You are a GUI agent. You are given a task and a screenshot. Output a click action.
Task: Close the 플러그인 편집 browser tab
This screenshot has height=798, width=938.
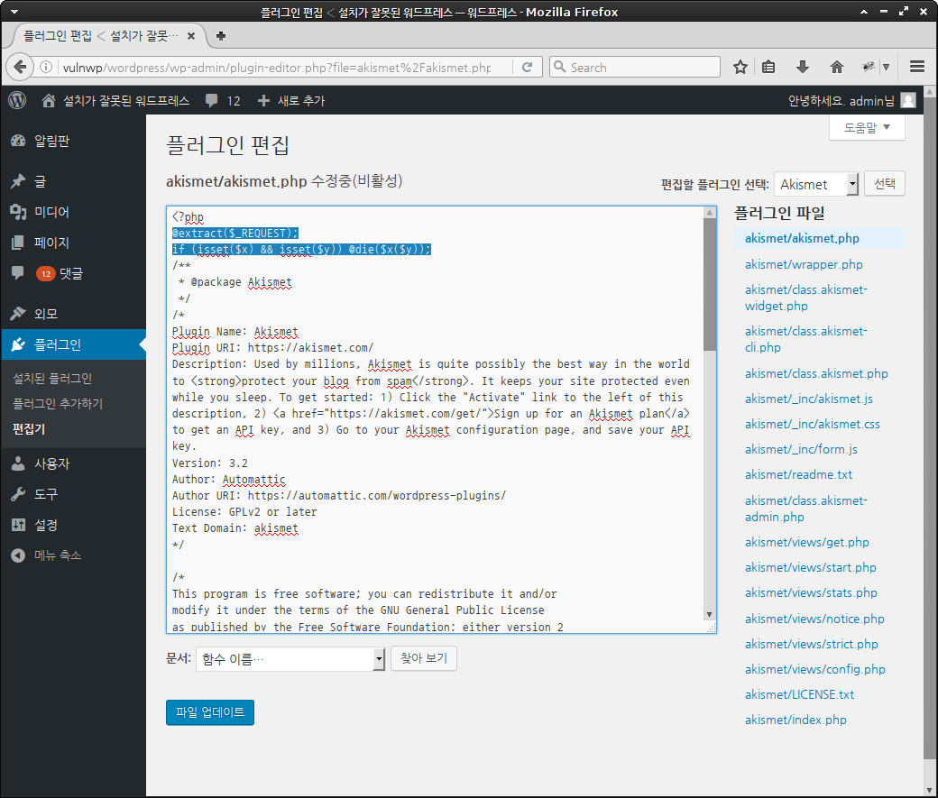point(191,36)
